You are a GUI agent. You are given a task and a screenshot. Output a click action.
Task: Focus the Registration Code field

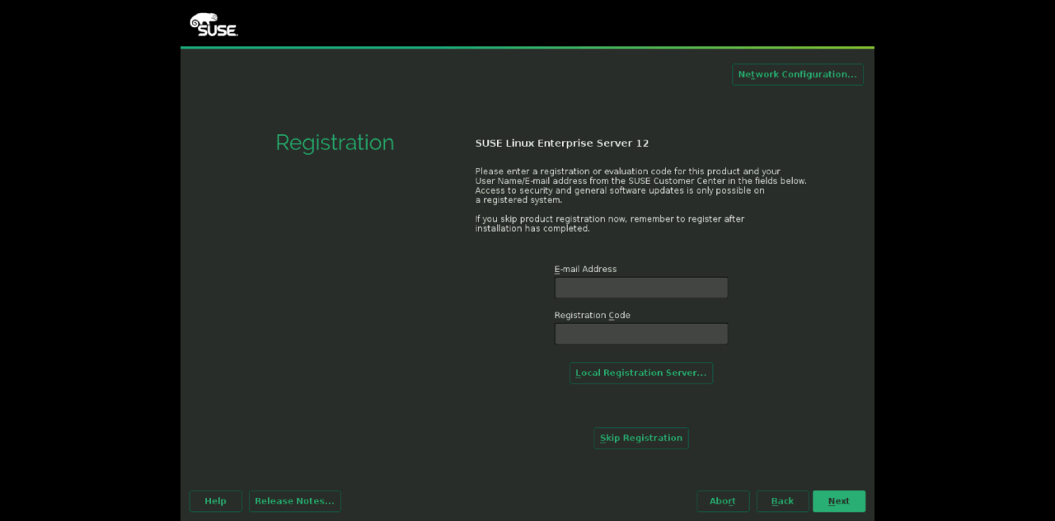[641, 334]
